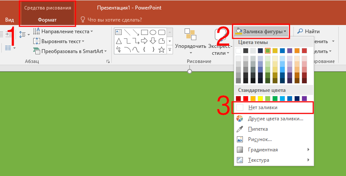Click the Найти button
The height and width of the screenshot is (176, 346).
pyautogui.click(x=308, y=31)
